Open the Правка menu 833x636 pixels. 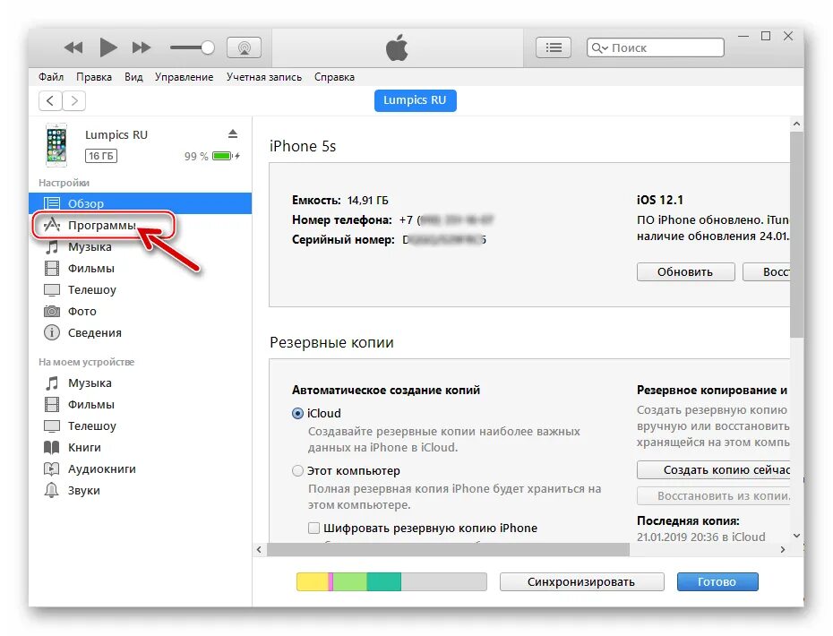94,77
